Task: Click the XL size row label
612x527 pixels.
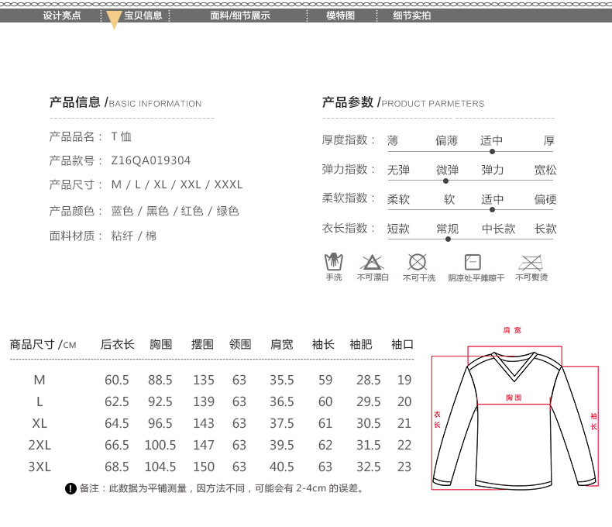Action: (40, 423)
